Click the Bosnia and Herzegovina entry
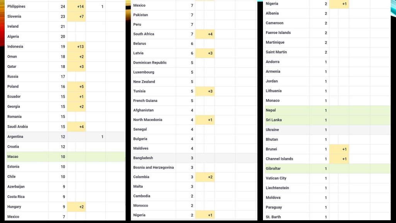The width and height of the screenshot is (396, 223). (153, 168)
